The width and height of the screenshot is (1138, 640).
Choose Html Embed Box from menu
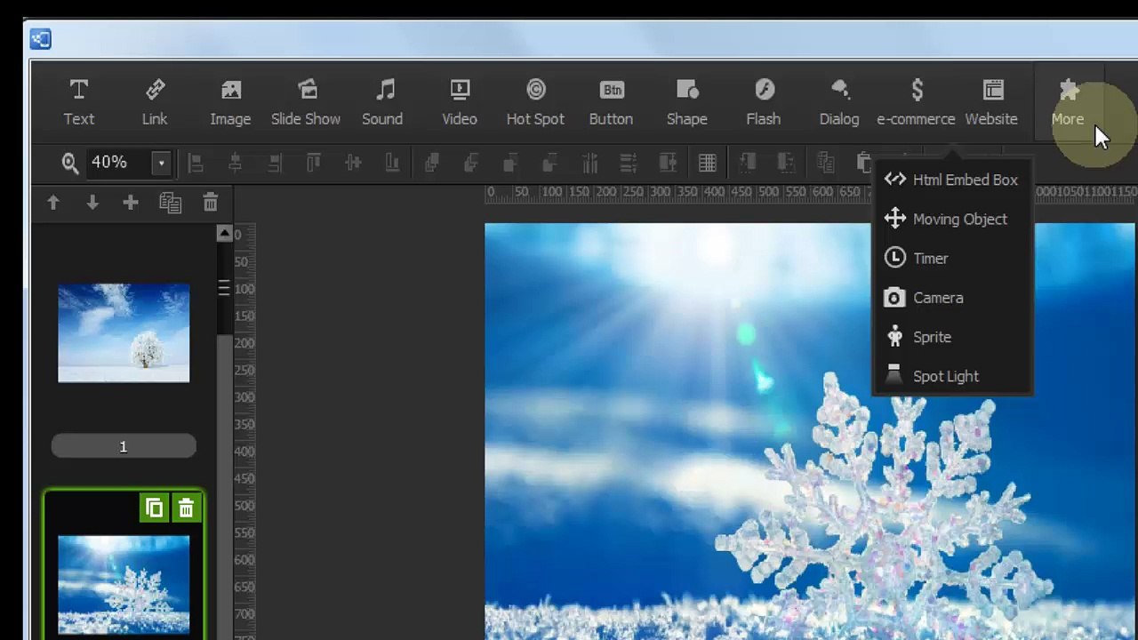coord(952,180)
